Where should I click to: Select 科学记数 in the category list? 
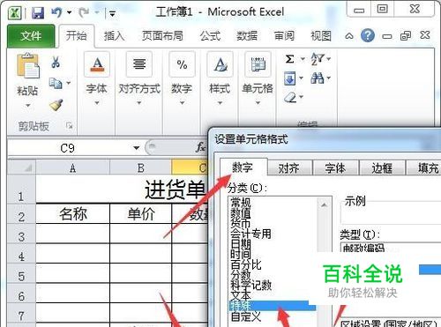[x=250, y=285]
